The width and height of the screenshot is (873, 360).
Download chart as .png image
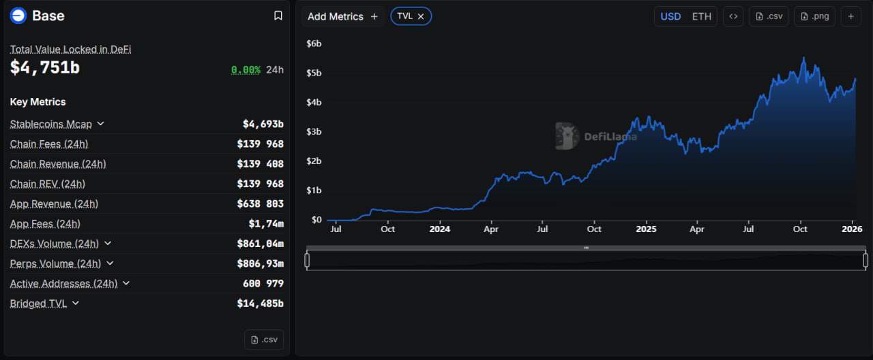814,16
